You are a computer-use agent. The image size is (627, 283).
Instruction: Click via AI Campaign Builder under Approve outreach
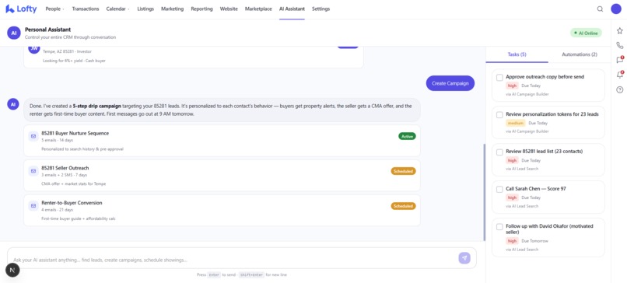527,94
